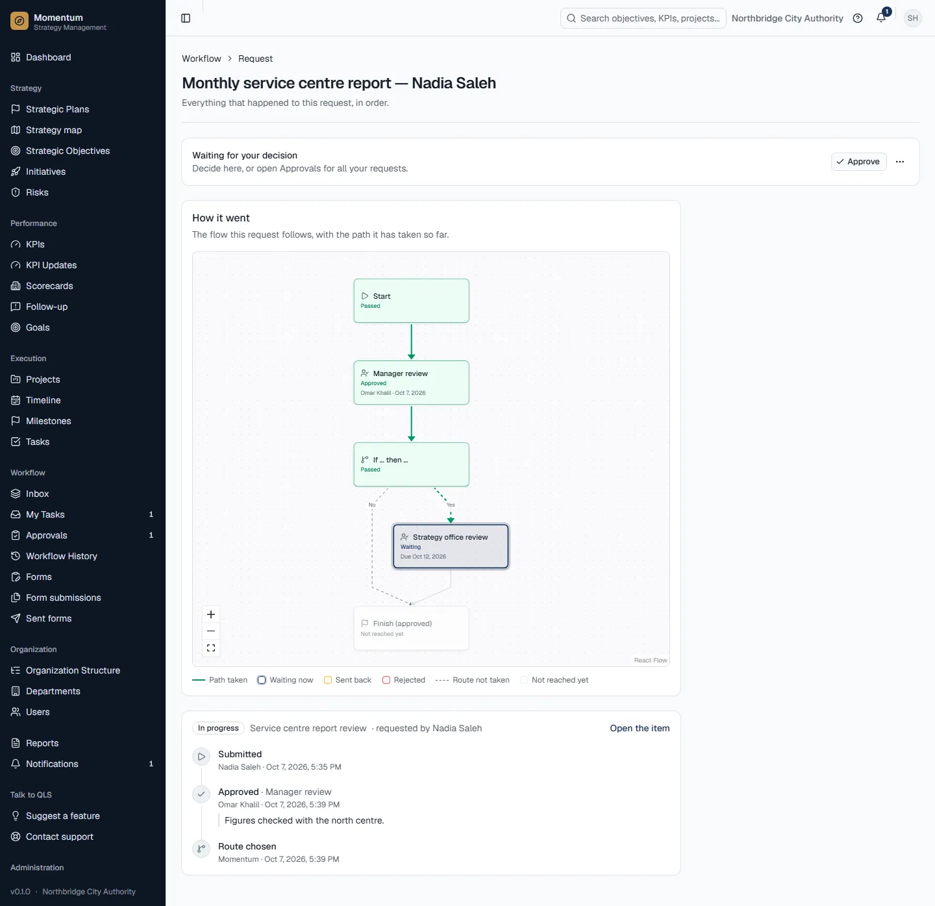Click the search objectives field

tap(643, 18)
